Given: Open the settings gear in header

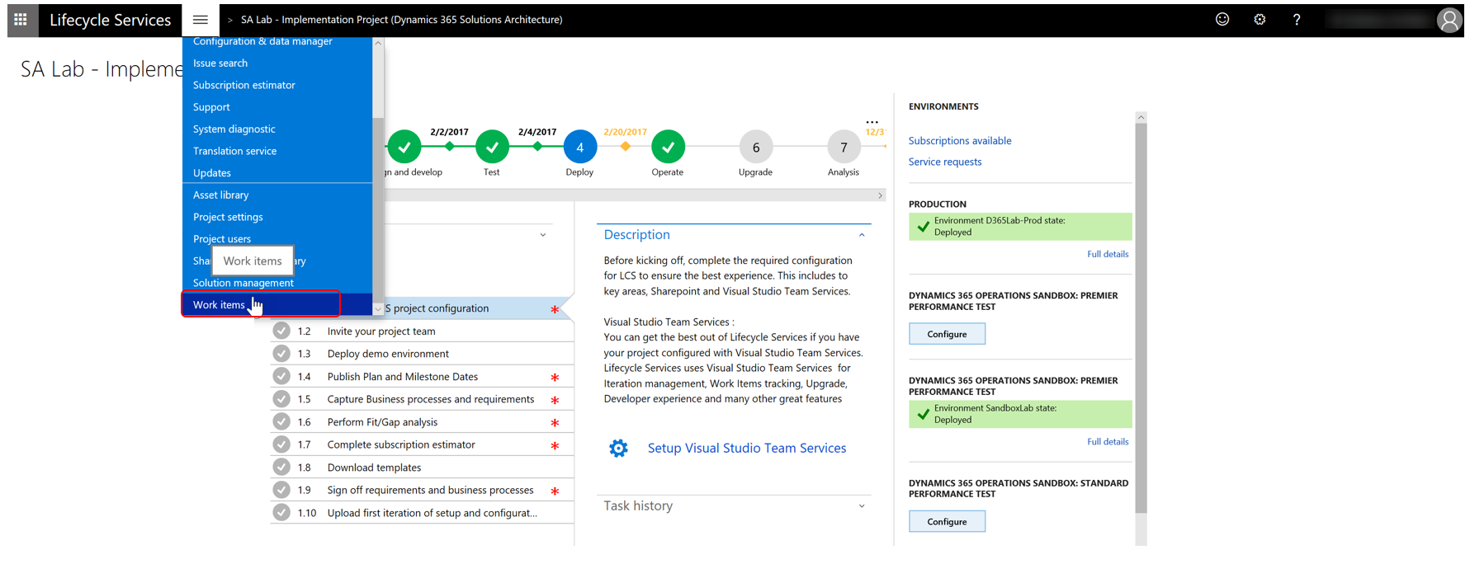Looking at the screenshot, I should point(1260,20).
